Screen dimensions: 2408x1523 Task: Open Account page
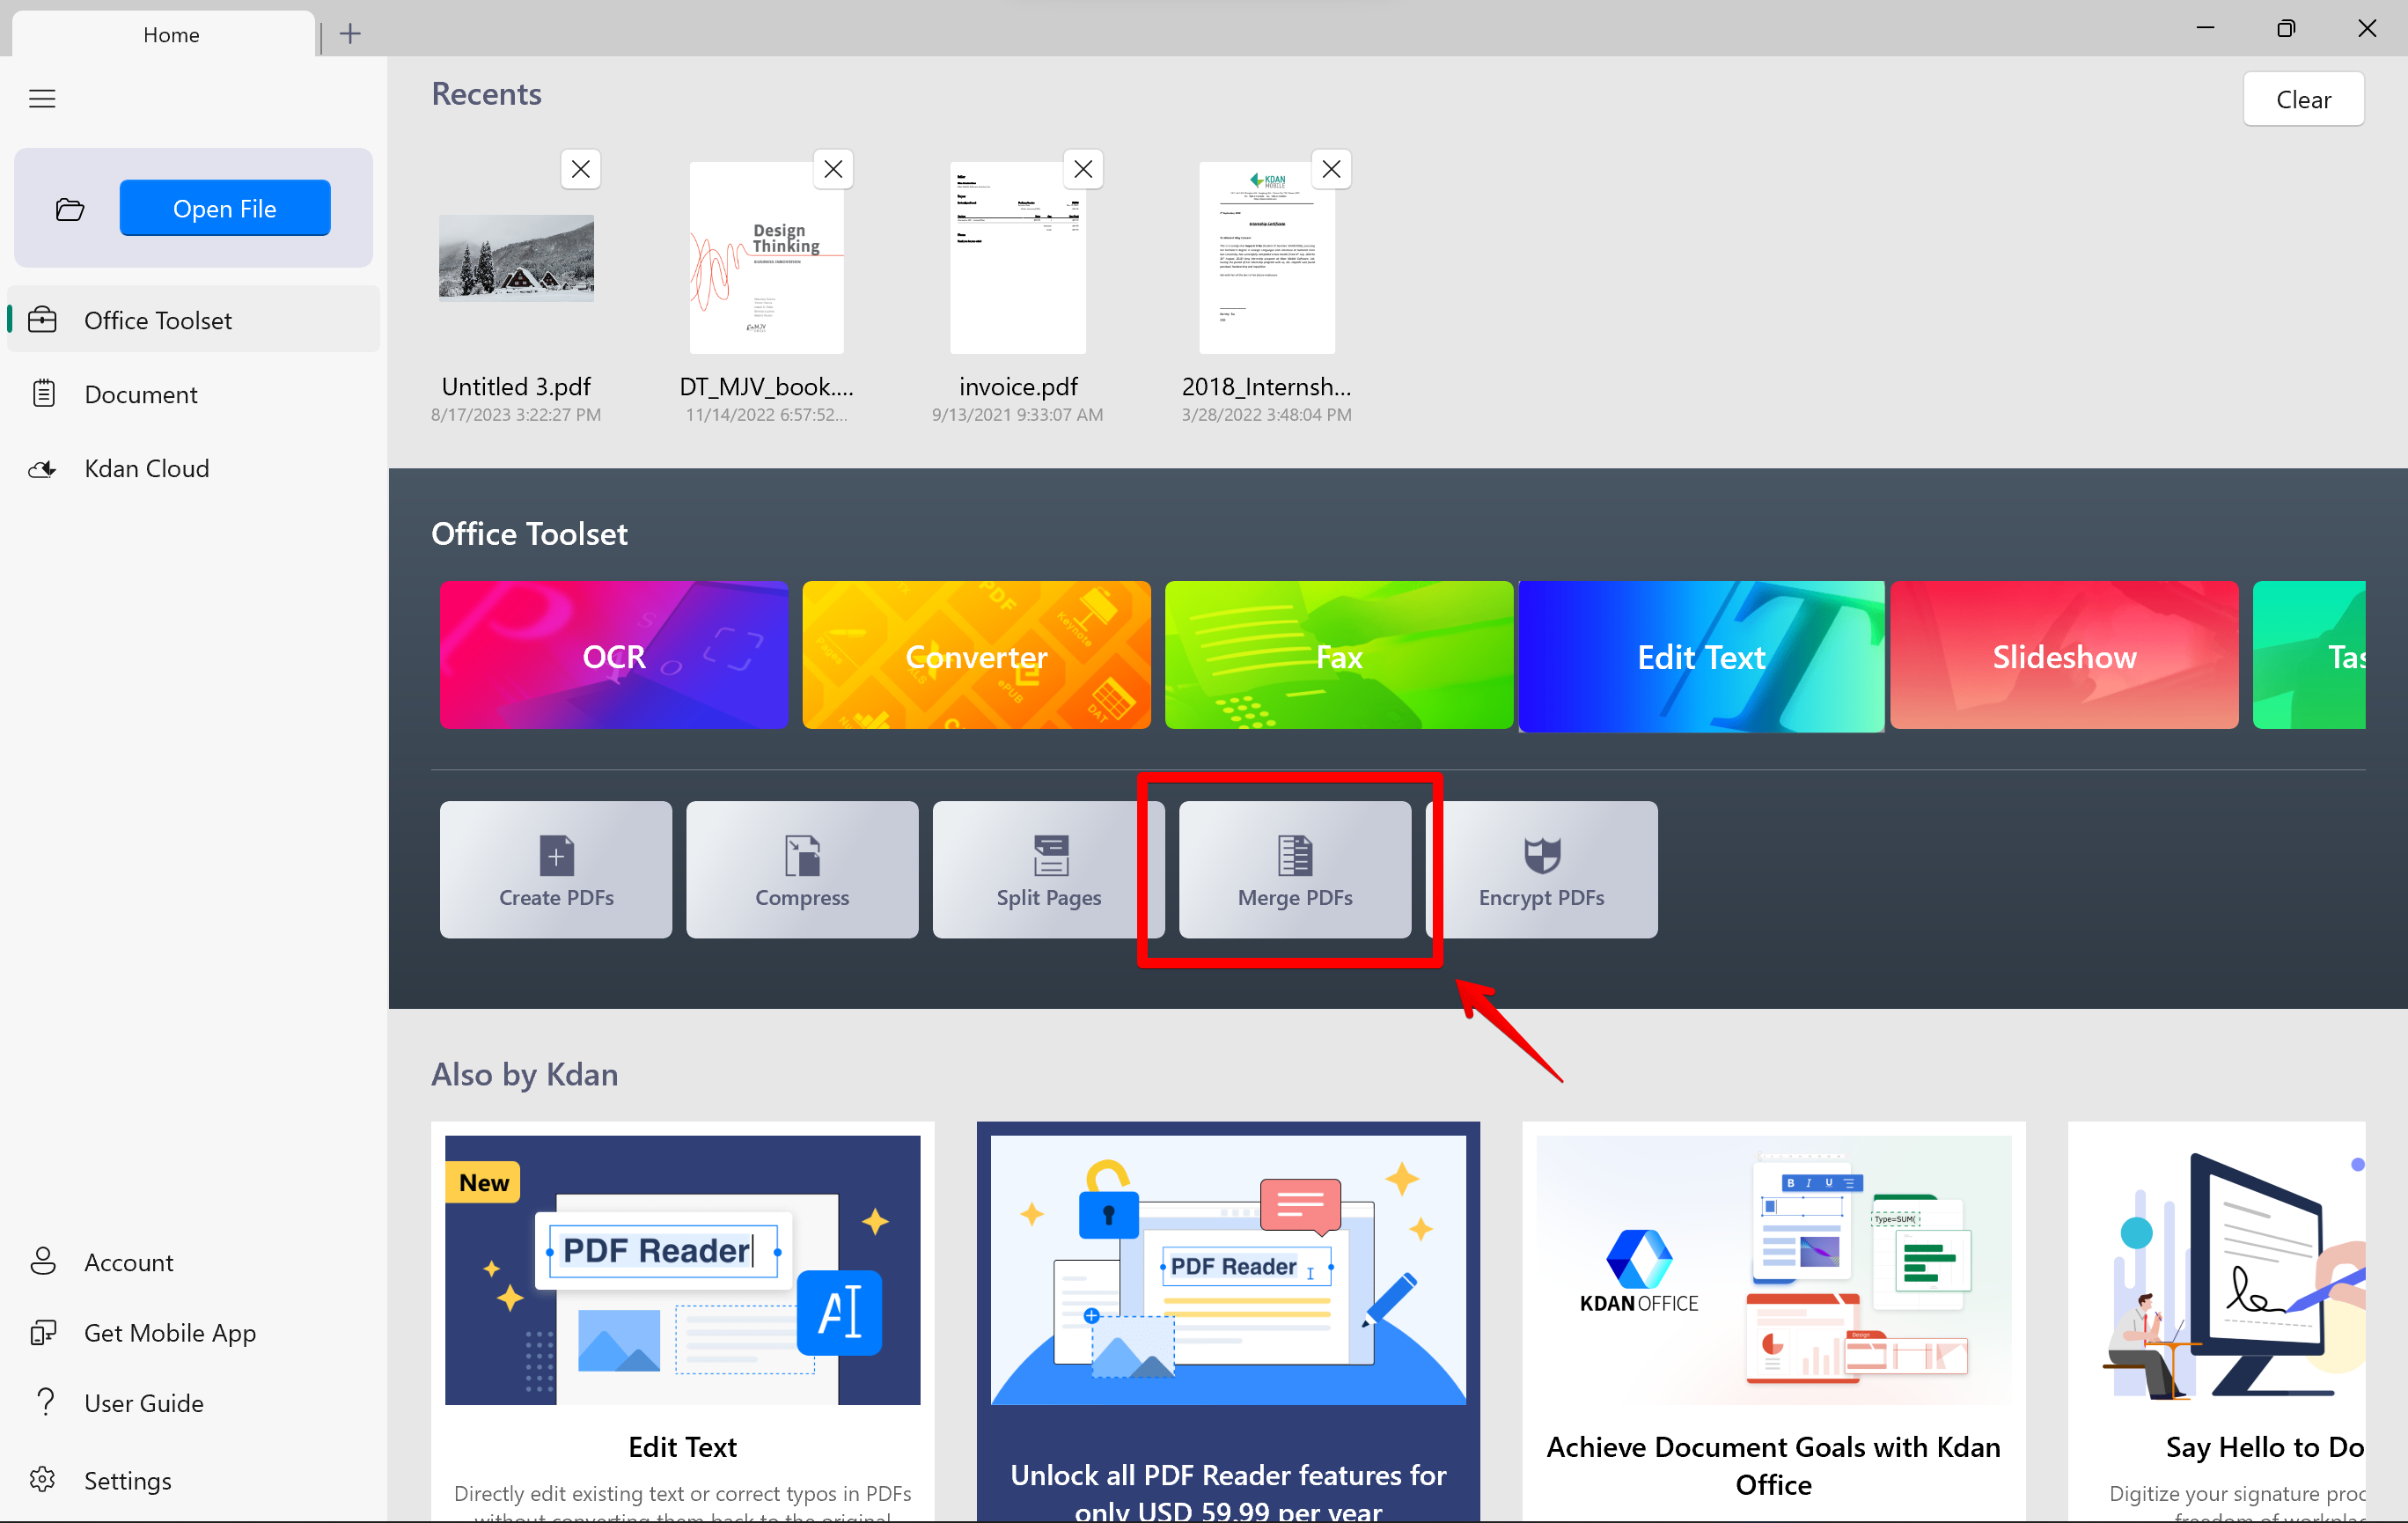(194, 1262)
